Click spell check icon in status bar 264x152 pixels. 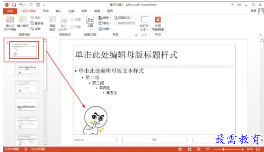[25, 149]
